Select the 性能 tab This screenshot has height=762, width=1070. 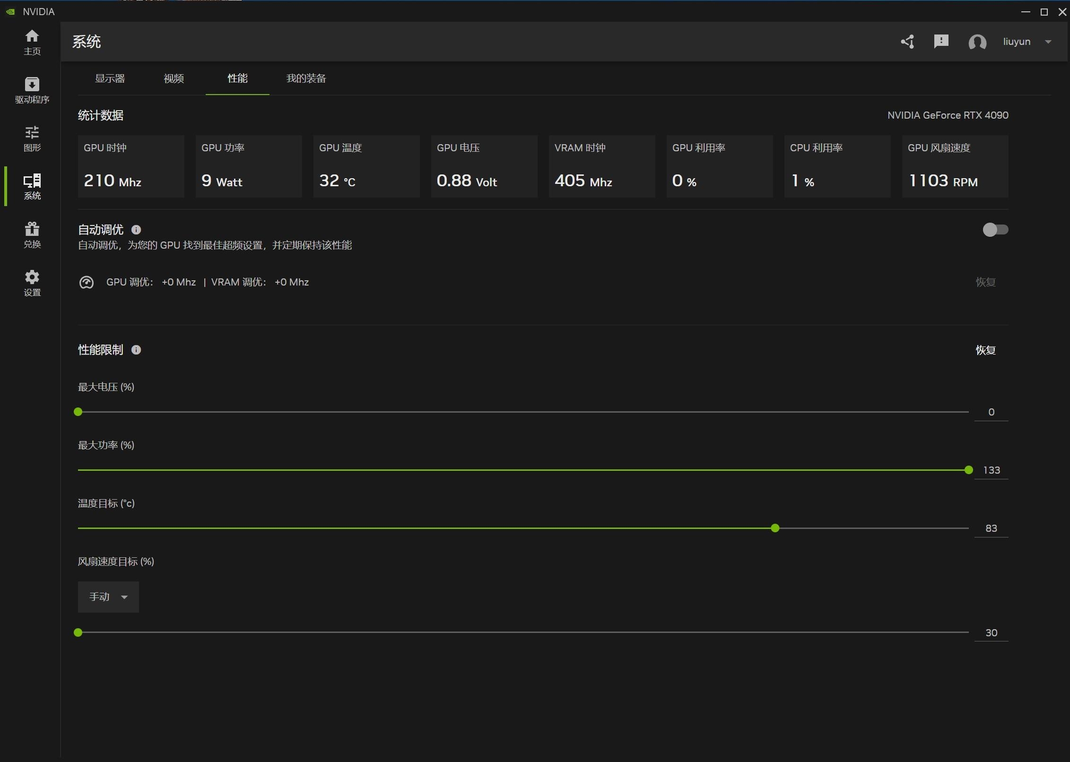click(237, 78)
